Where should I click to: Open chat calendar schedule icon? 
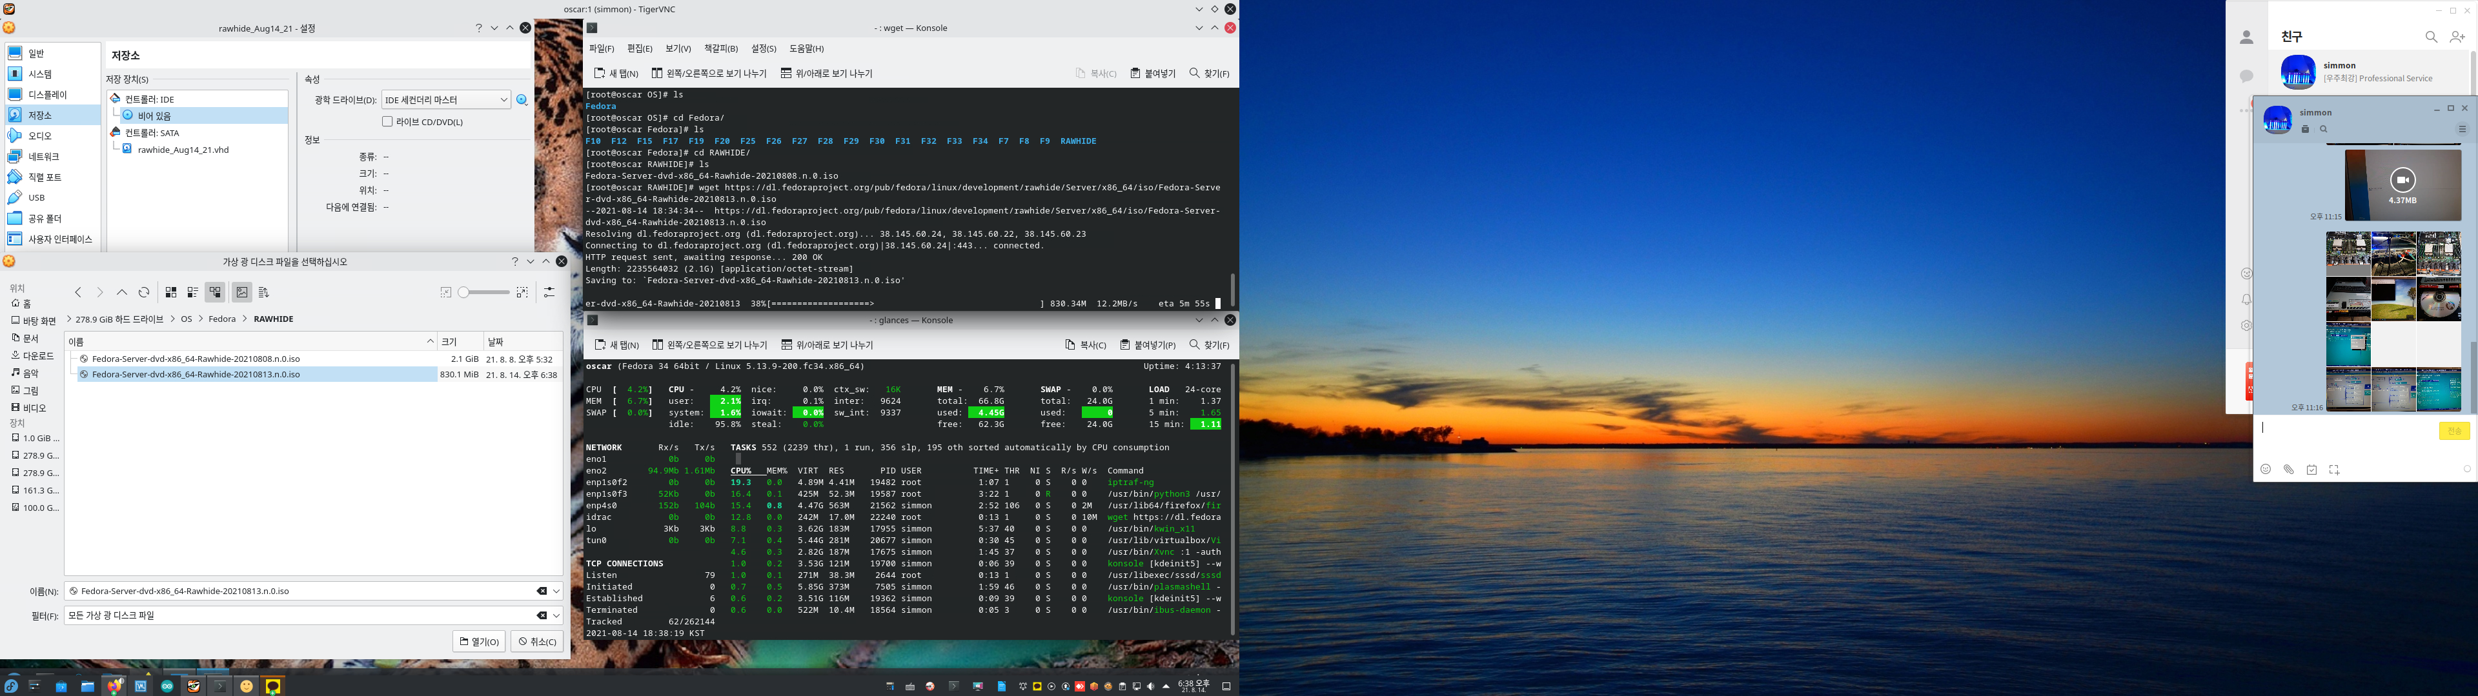(2311, 469)
